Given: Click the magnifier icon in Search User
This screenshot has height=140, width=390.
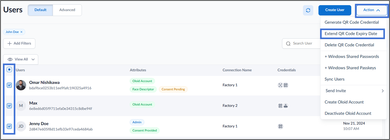Looking at the screenshot, I should point(288,44).
